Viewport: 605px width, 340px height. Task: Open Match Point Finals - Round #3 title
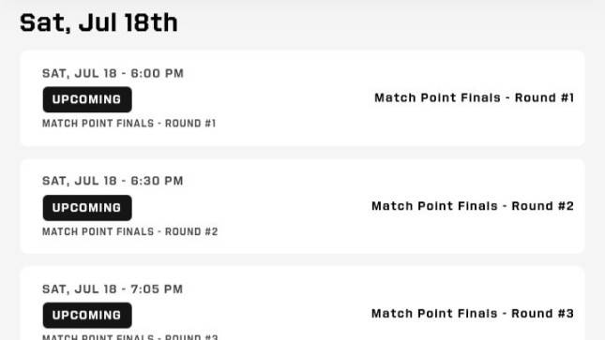click(473, 314)
